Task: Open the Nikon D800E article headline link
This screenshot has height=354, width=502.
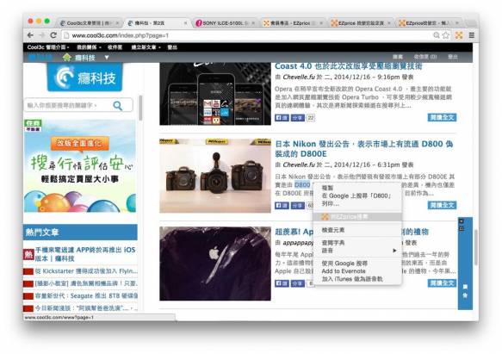Action: click(x=364, y=149)
